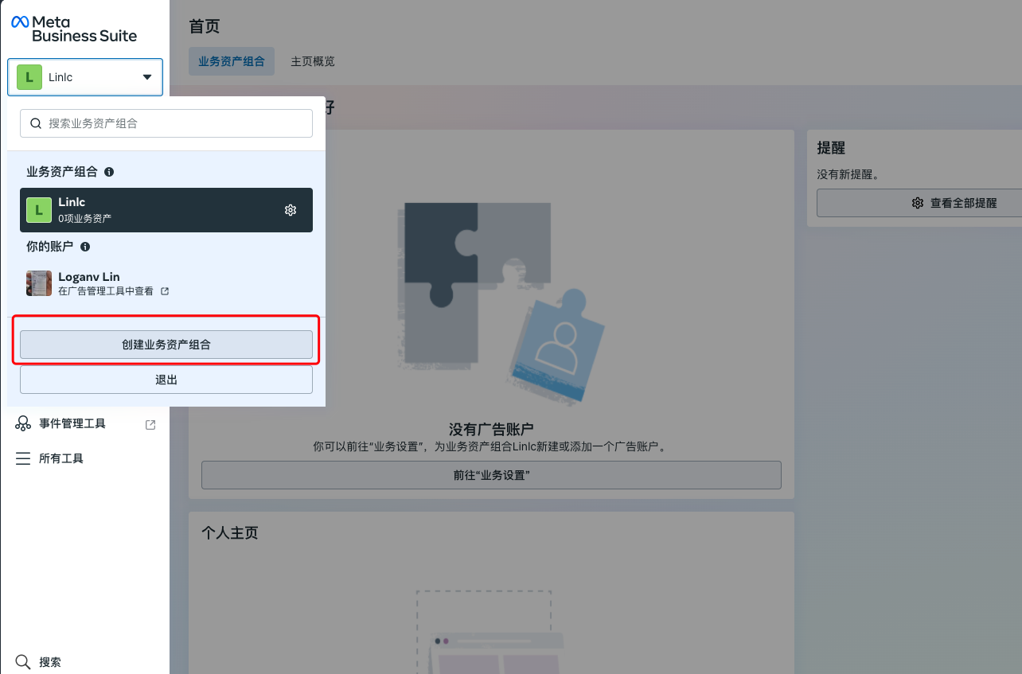Image resolution: width=1022 pixels, height=674 pixels.
Task: Select the Linlc business portfolio row
Action: click(166, 210)
